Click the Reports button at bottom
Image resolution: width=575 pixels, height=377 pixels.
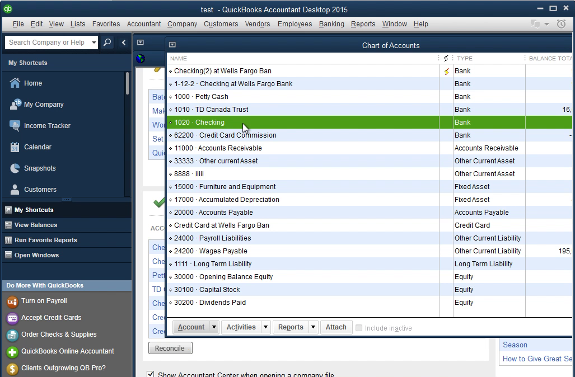[x=291, y=327]
